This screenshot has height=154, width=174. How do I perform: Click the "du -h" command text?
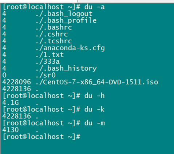click(x=94, y=96)
